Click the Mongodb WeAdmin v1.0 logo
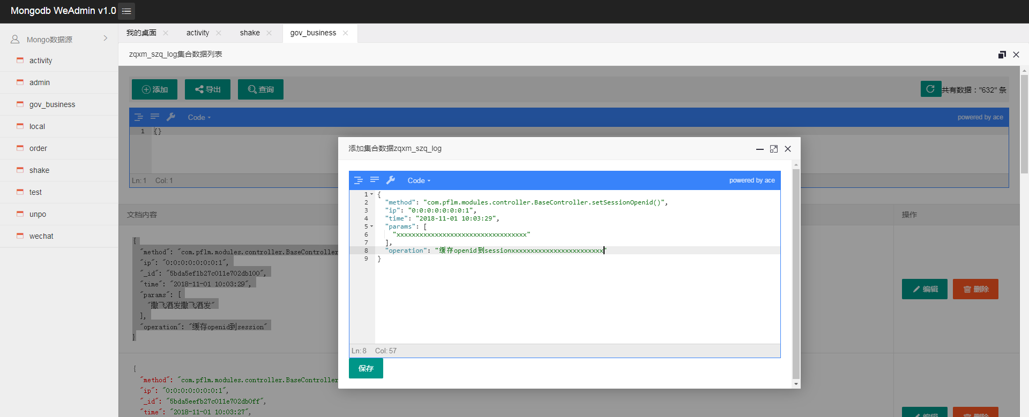The height and width of the screenshot is (417, 1029). coord(63,11)
